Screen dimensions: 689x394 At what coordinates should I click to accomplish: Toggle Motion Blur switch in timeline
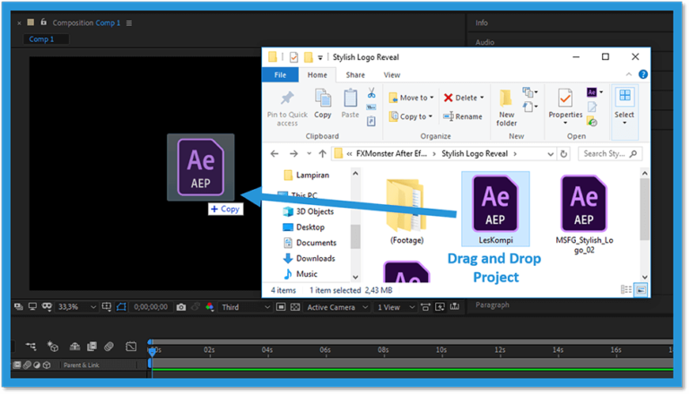click(109, 347)
